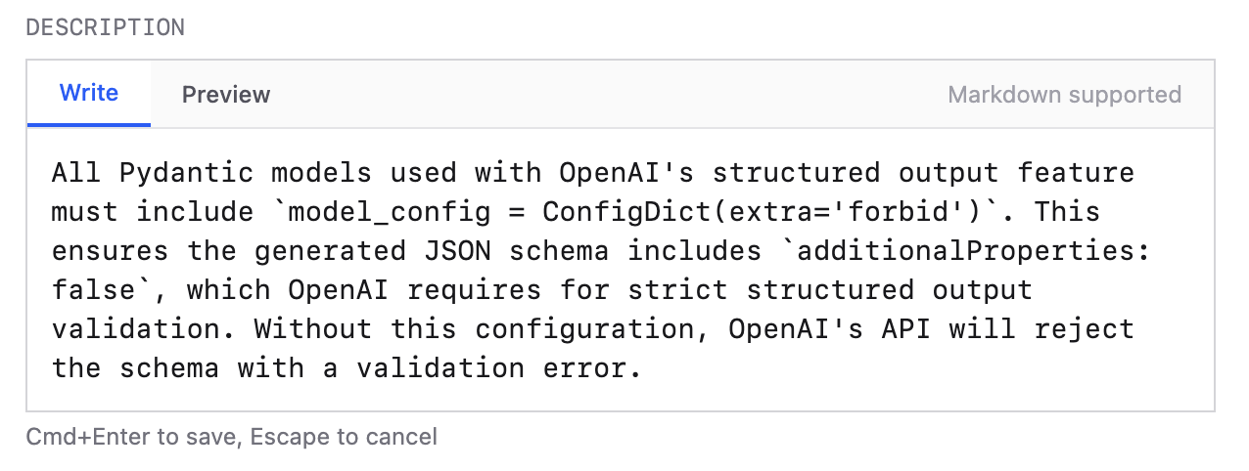The width and height of the screenshot is (1249, 471).
Task: Click the DESCRIPTION section label
Action: tap(106, 27)
